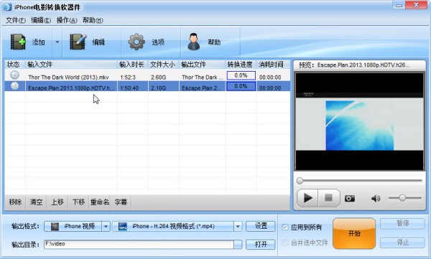The height and width of the screenshot is (259, 431).
Task: Adjust the volume slider
Action: pos(404,198)
